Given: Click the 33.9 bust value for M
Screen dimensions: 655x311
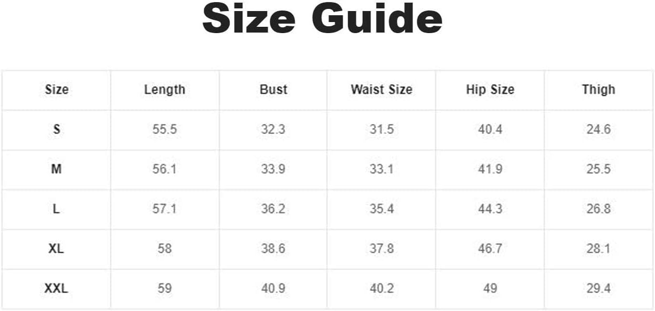Looking at the screenshot, I should click(x=273, y=169).
